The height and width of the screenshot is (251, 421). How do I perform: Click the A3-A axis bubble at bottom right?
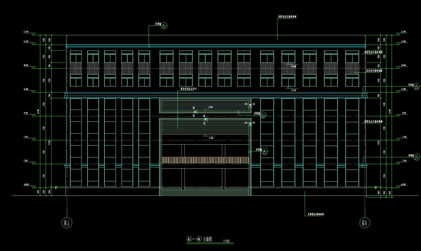365,223
